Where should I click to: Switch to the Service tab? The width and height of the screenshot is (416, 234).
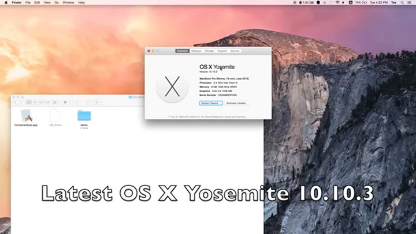click(235, 51)
